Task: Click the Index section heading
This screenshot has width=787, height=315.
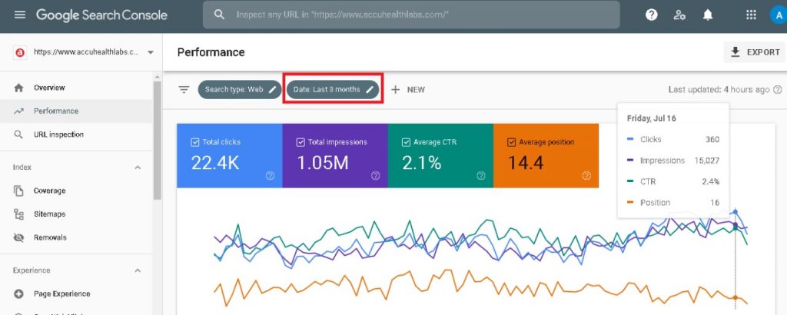Action: coord(22,167)
